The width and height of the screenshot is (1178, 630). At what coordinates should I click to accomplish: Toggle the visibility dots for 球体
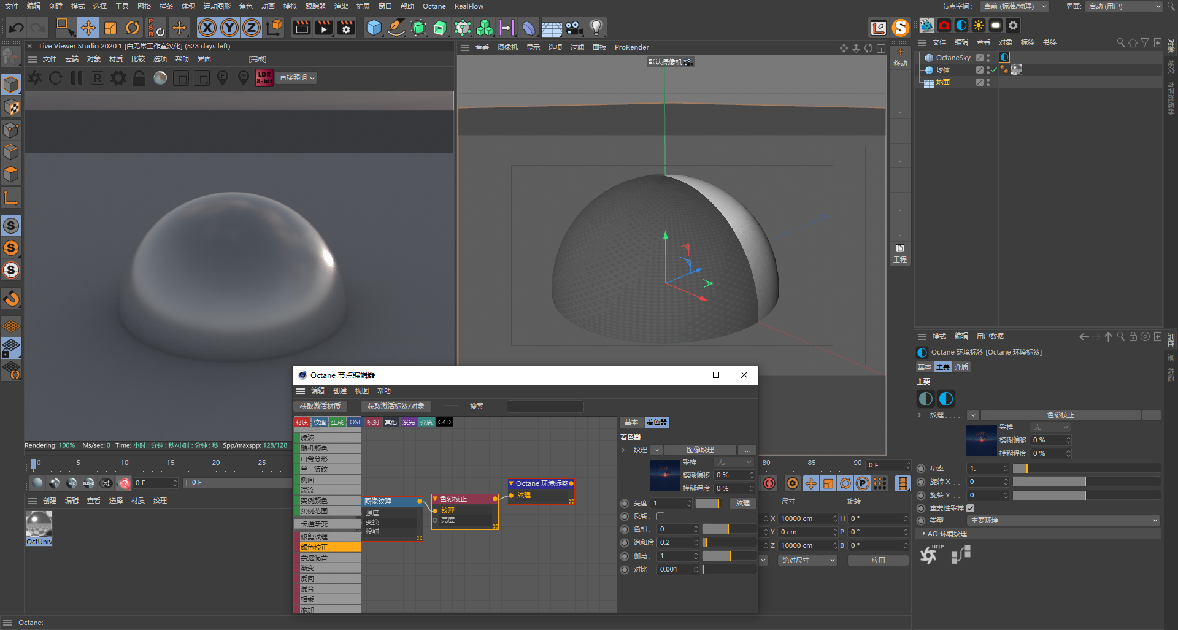pos(988,70)
